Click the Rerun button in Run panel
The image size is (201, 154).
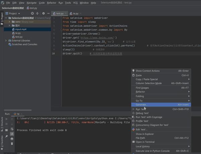point(6,119)
